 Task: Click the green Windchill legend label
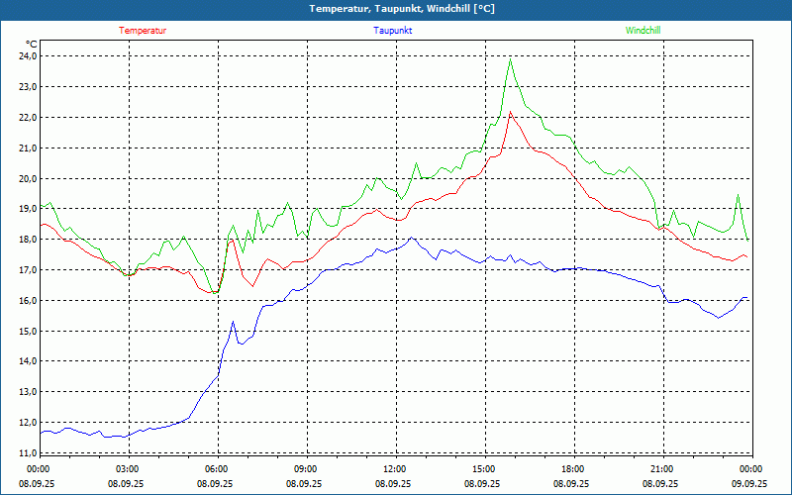point(643,31)
